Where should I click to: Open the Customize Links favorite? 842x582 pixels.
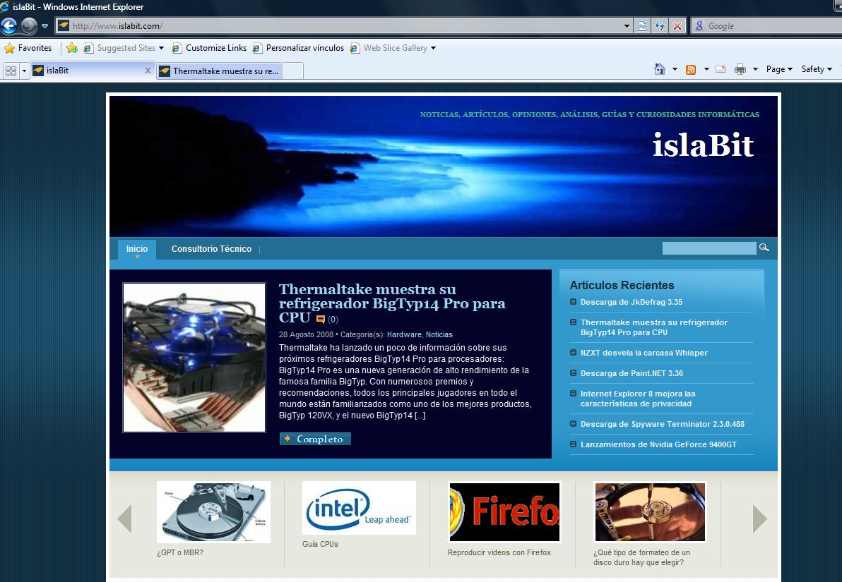point(209,48)
